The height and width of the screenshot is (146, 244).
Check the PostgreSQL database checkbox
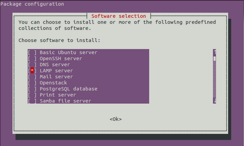[32, 89]
